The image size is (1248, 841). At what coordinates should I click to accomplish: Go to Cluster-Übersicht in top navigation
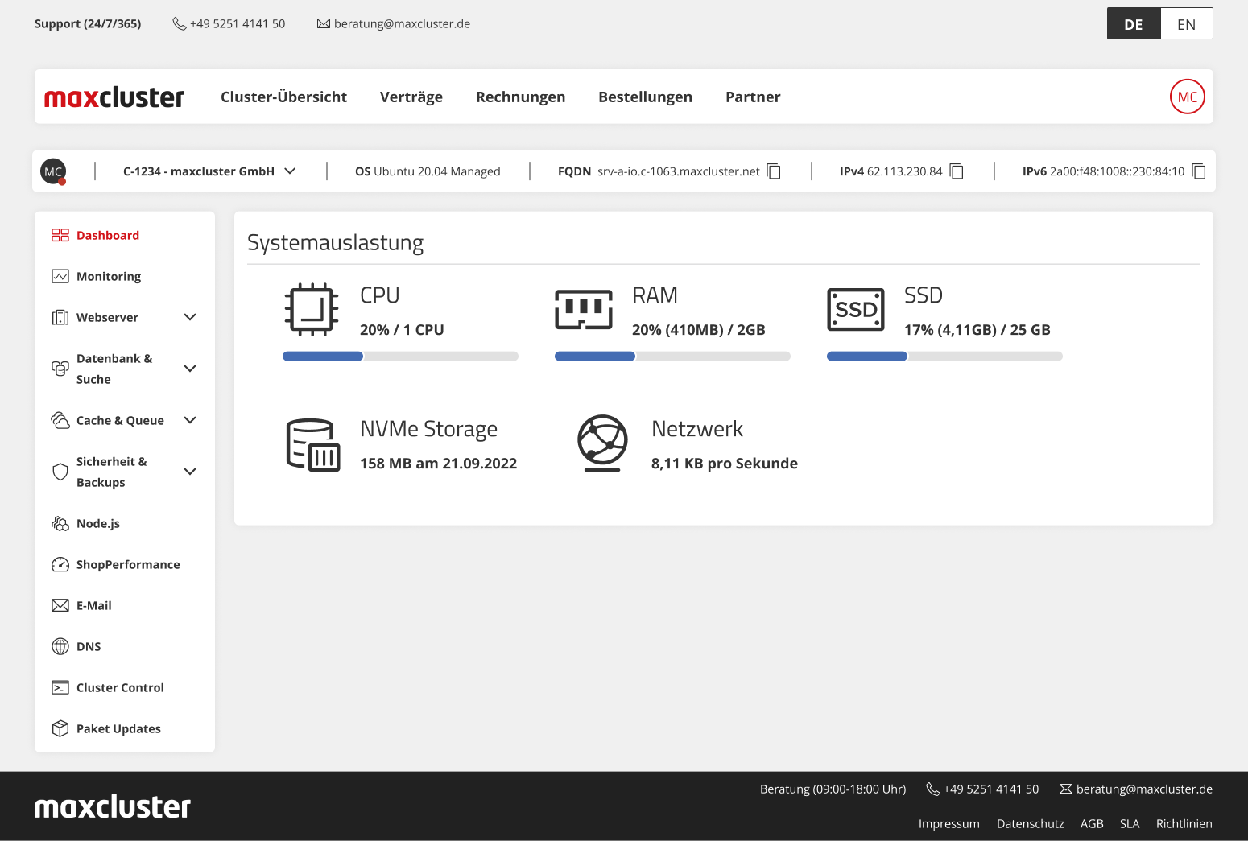(x=283, y=97)
